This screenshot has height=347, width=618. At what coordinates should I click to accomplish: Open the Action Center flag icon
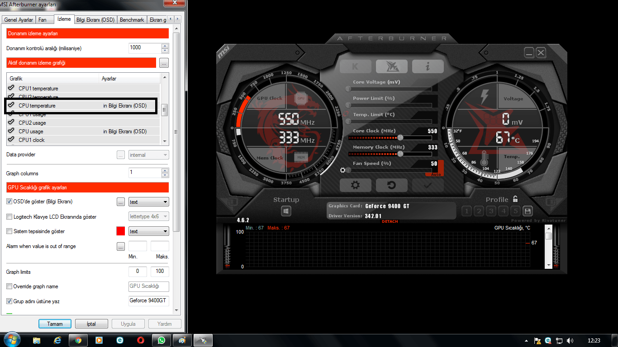pyautogui.click(x=537, y=340)
